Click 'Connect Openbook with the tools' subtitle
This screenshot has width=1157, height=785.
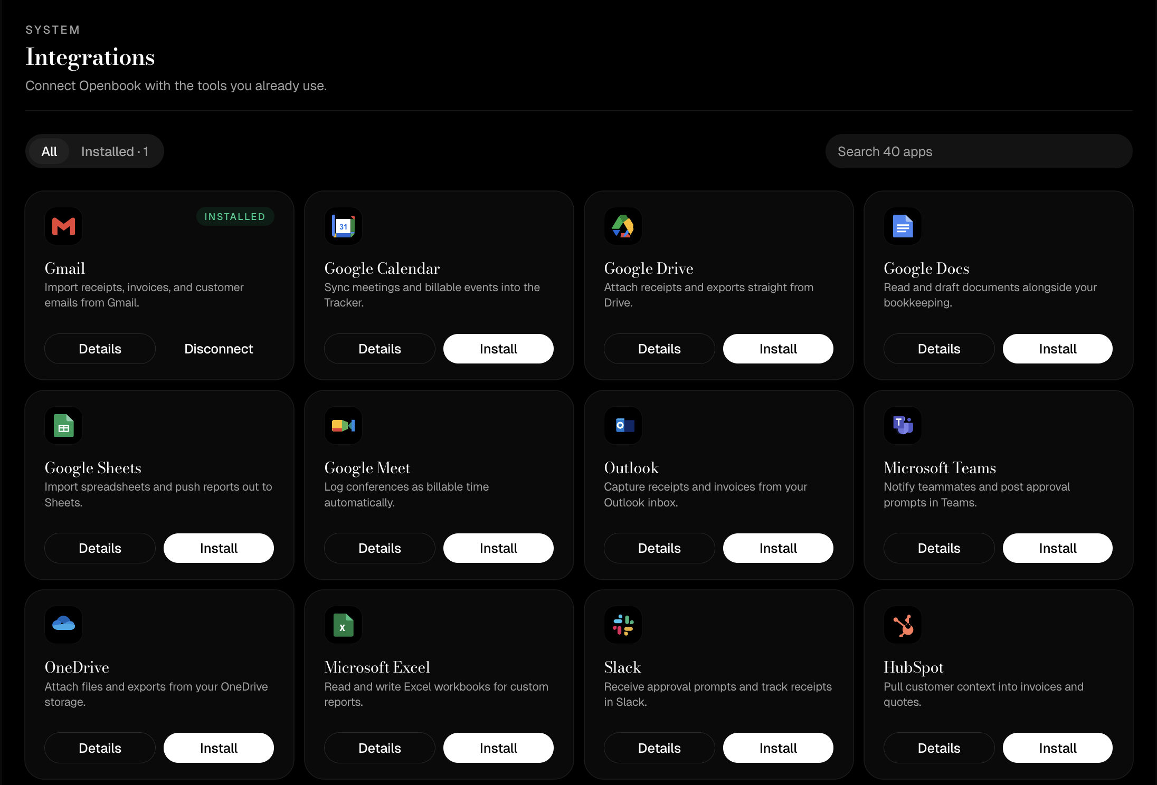click(176, 85)
